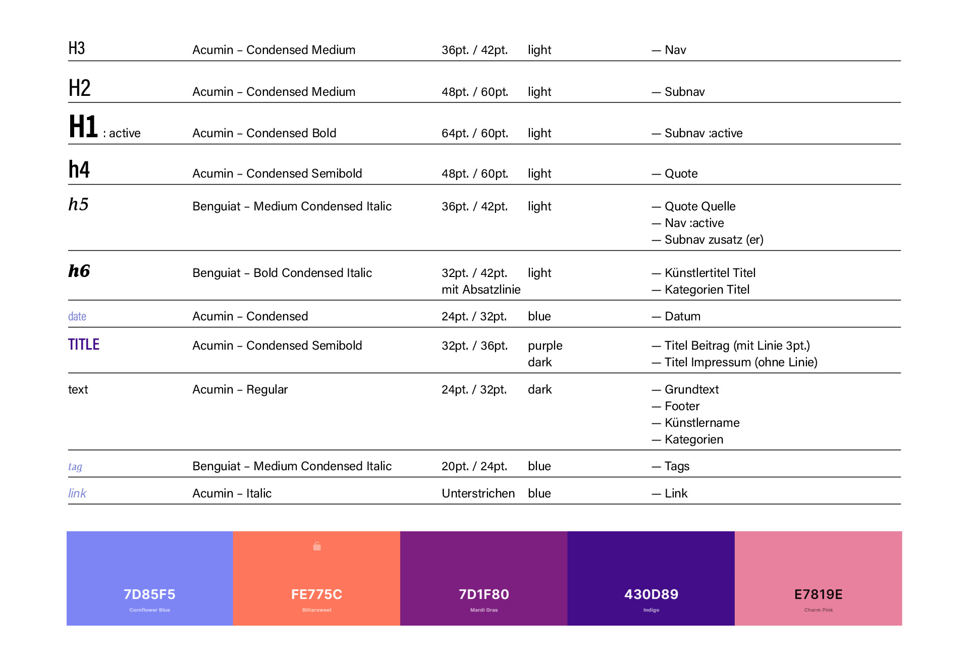Click 'Titel Impressum (ohne Linie)' entry

pos(740,362)
